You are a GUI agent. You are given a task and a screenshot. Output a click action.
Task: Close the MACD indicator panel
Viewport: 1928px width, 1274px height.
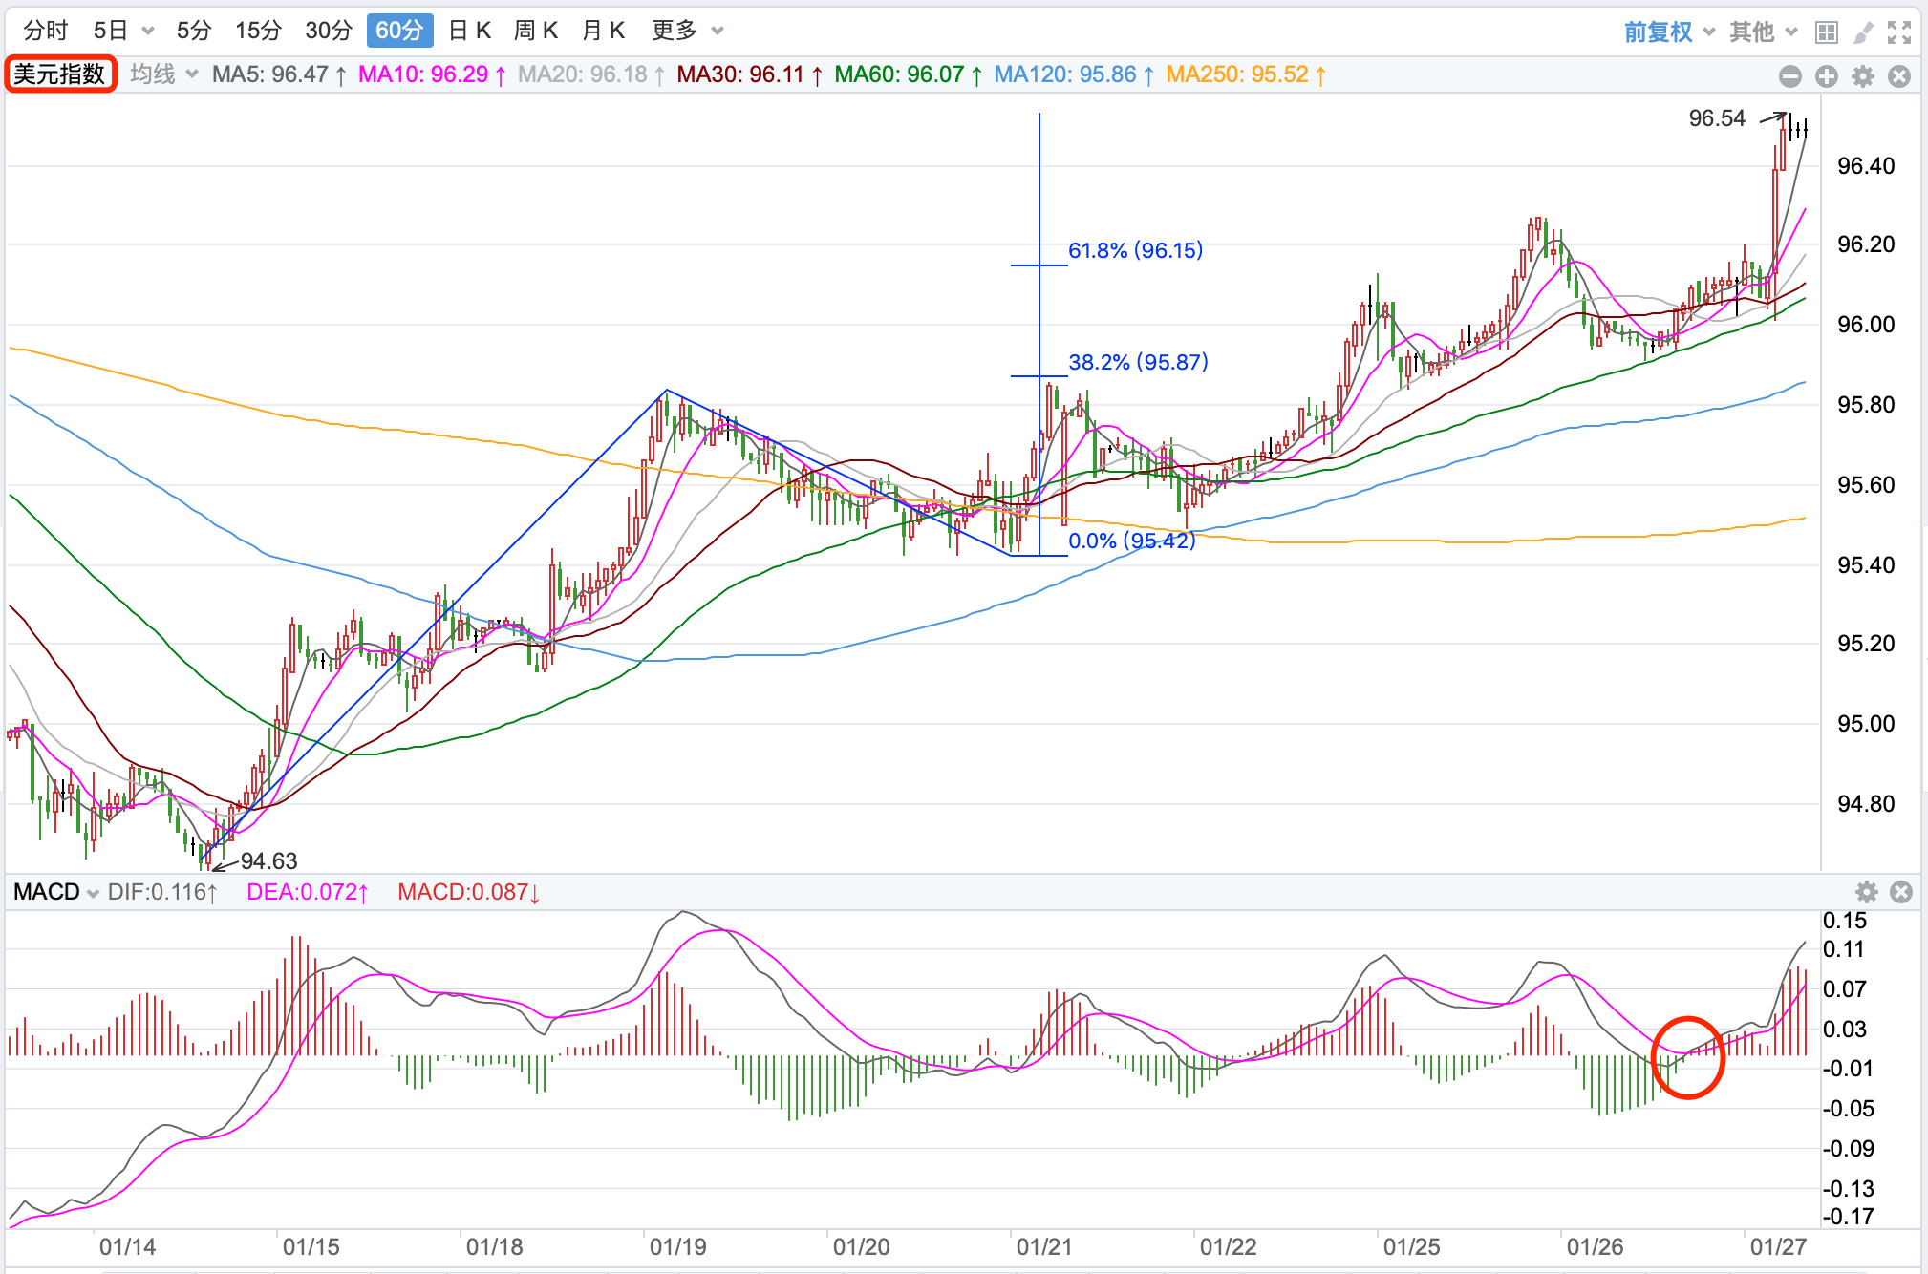click(x=1901, y=892)
